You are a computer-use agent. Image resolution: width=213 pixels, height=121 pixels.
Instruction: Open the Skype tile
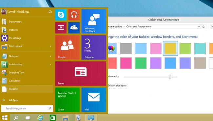point(61,15)
